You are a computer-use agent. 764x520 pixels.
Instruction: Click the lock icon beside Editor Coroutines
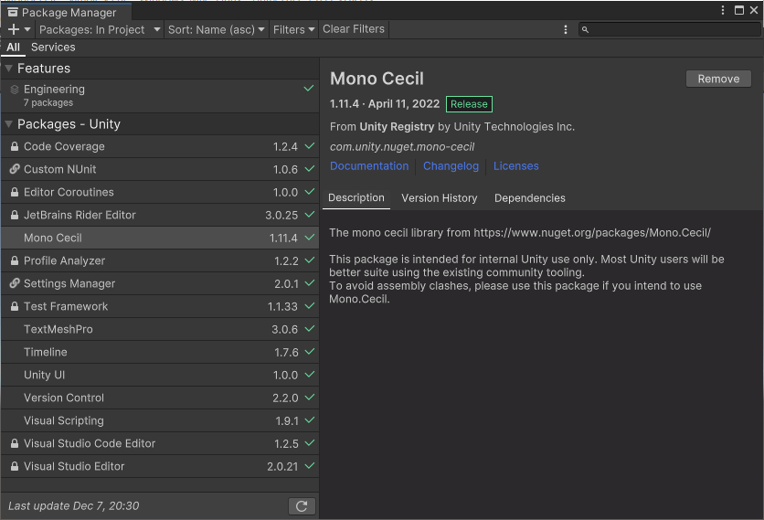pos(15,192)
